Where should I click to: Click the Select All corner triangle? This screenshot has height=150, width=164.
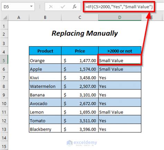pos(5,17)
